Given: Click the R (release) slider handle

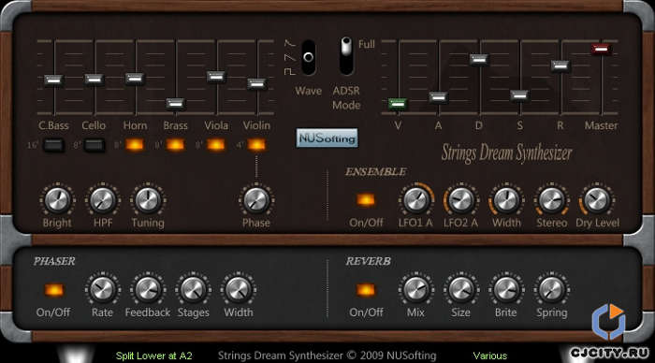Looking at the screenshot, I should pos(560,65).
